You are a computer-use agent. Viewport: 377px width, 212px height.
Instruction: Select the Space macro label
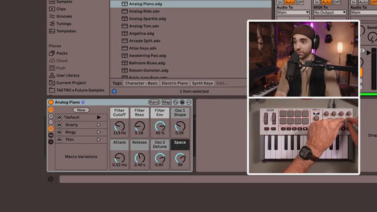click(x=180, y=143)
